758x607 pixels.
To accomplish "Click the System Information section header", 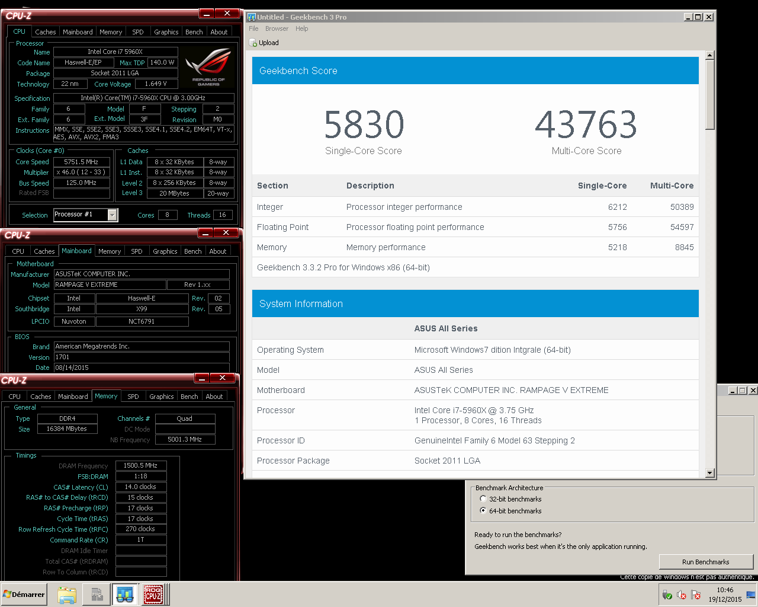I will point(476,303).
